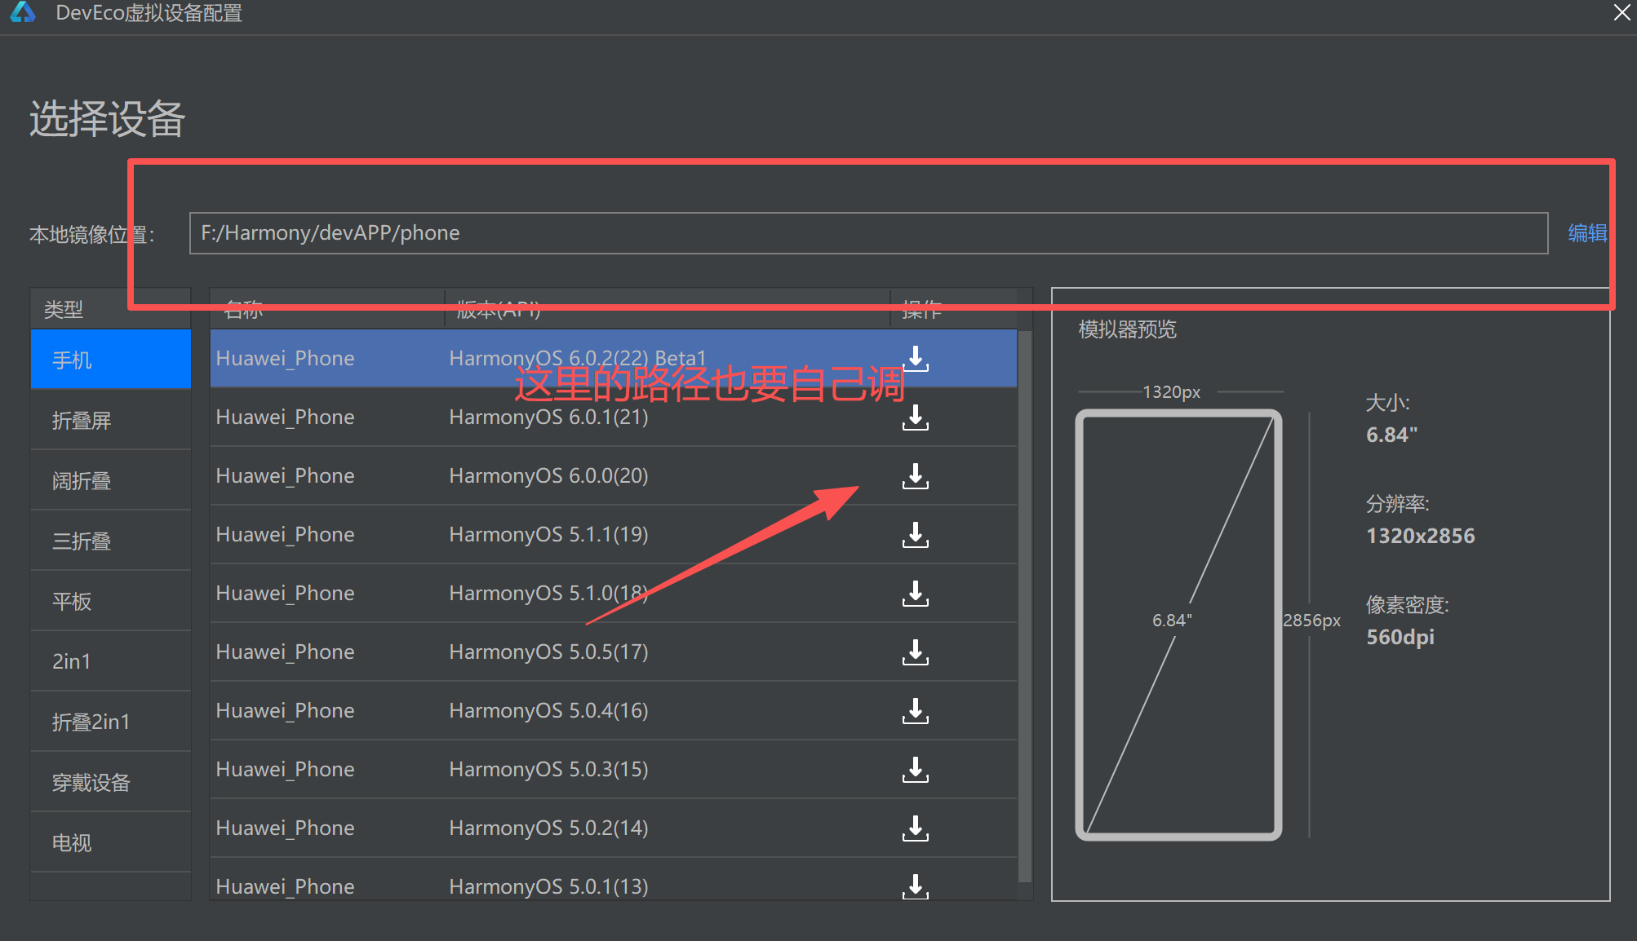Click the 编辑 link for image path
This screenshot has height=941, width=1637.
pyautogui.click(x=1586, y=234)
